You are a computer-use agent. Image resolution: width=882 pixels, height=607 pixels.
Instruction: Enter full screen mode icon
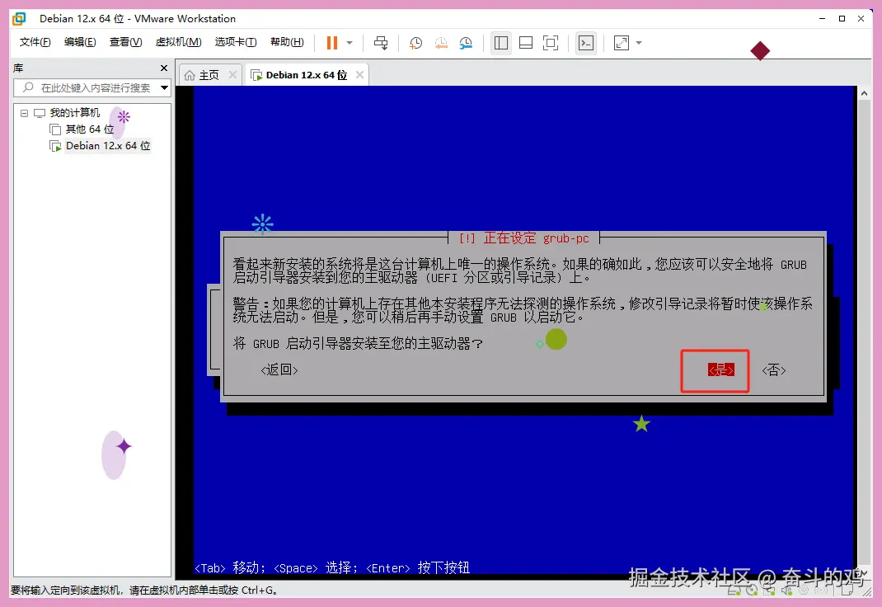pyautogui.click(x=551, y=43)
